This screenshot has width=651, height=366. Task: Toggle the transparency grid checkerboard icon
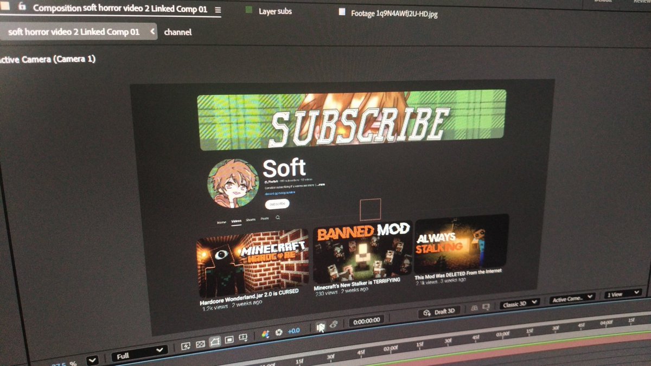(200, 343)
